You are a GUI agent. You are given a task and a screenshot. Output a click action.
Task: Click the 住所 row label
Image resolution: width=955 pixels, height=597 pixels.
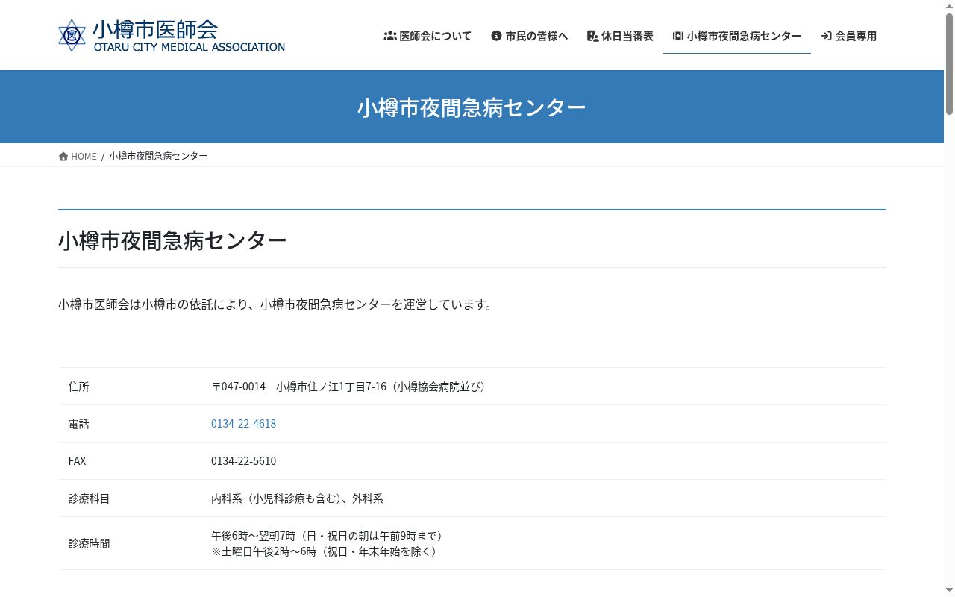pyautogui.click(x=78, y=387)
